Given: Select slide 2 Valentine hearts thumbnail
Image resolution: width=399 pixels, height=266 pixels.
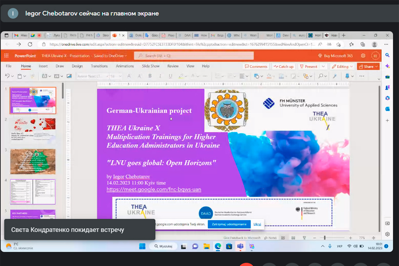Looking at the screenshot, I should click(33, 130).
